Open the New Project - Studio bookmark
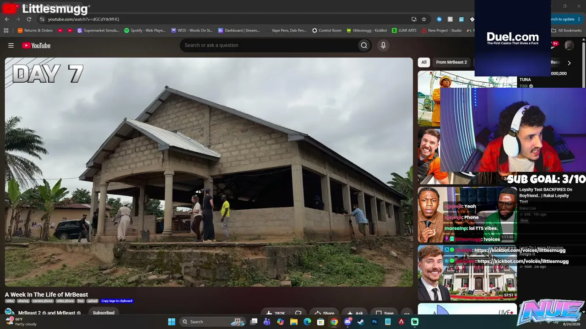The image size is (586, 329). click(441, 31)
